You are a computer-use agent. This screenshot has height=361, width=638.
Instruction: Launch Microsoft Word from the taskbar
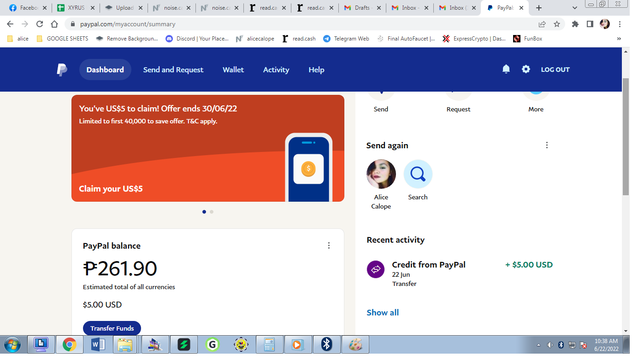(x=98, y=344)
